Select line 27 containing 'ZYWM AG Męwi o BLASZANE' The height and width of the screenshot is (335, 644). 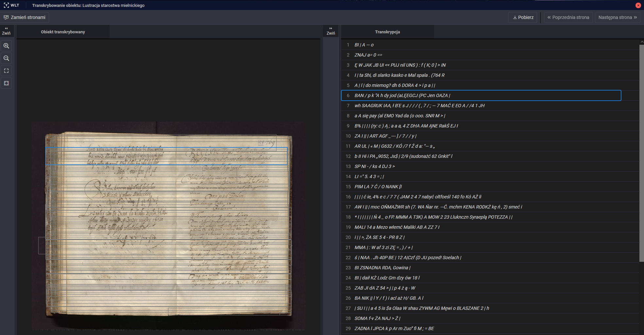[x=490, y=308]
